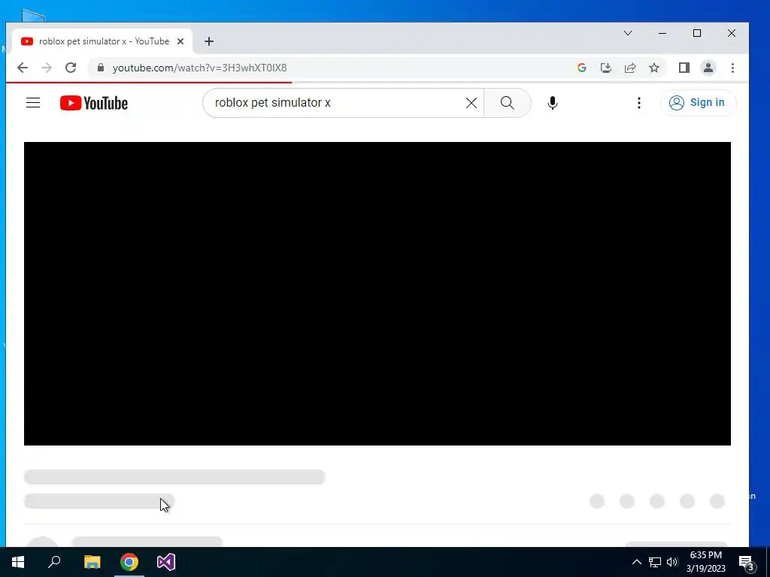Clear the search query with the X

(x=471, y=102)
